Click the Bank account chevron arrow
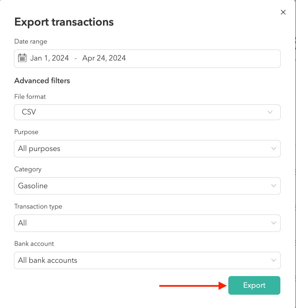296x308 pixels. coord(274,260)
